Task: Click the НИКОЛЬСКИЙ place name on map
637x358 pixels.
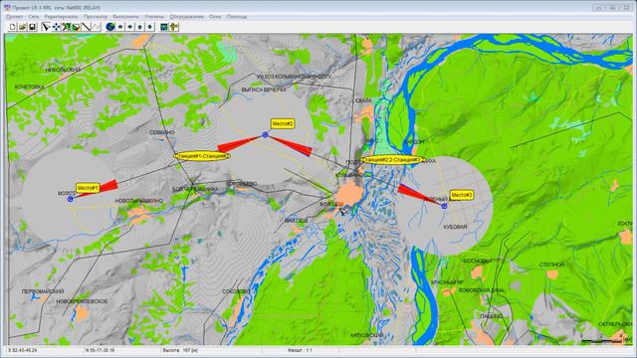Action: pos(63,70)
